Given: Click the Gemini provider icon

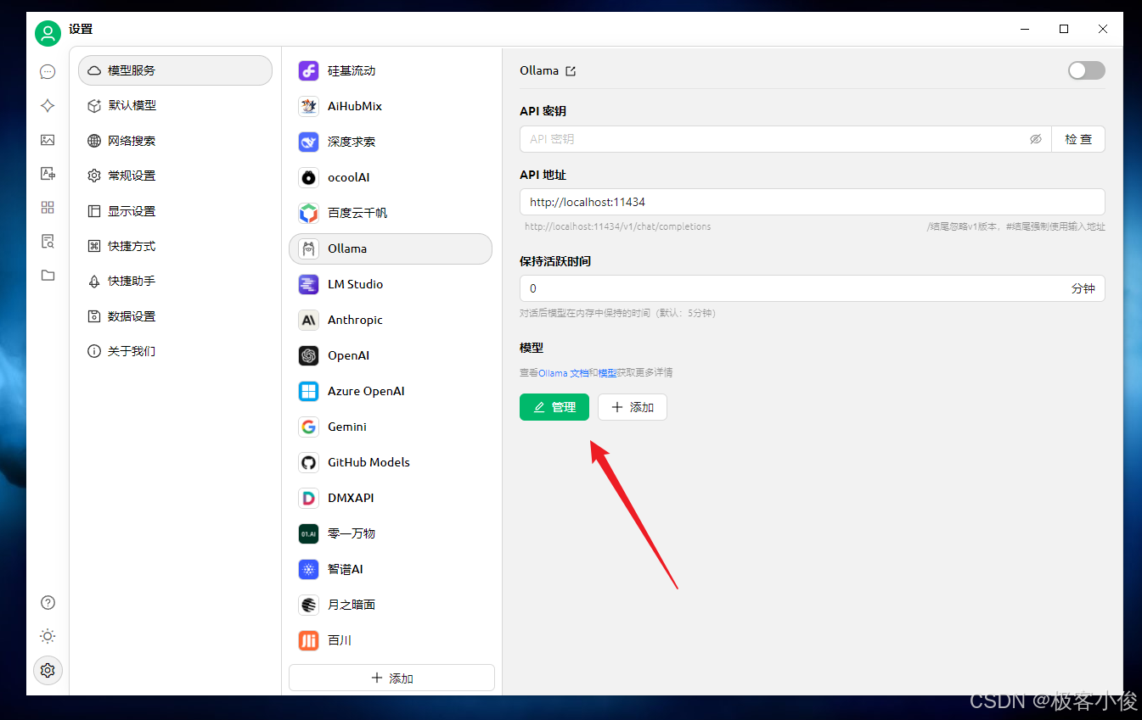Looking at the screenshot, I should pos(309,427).
